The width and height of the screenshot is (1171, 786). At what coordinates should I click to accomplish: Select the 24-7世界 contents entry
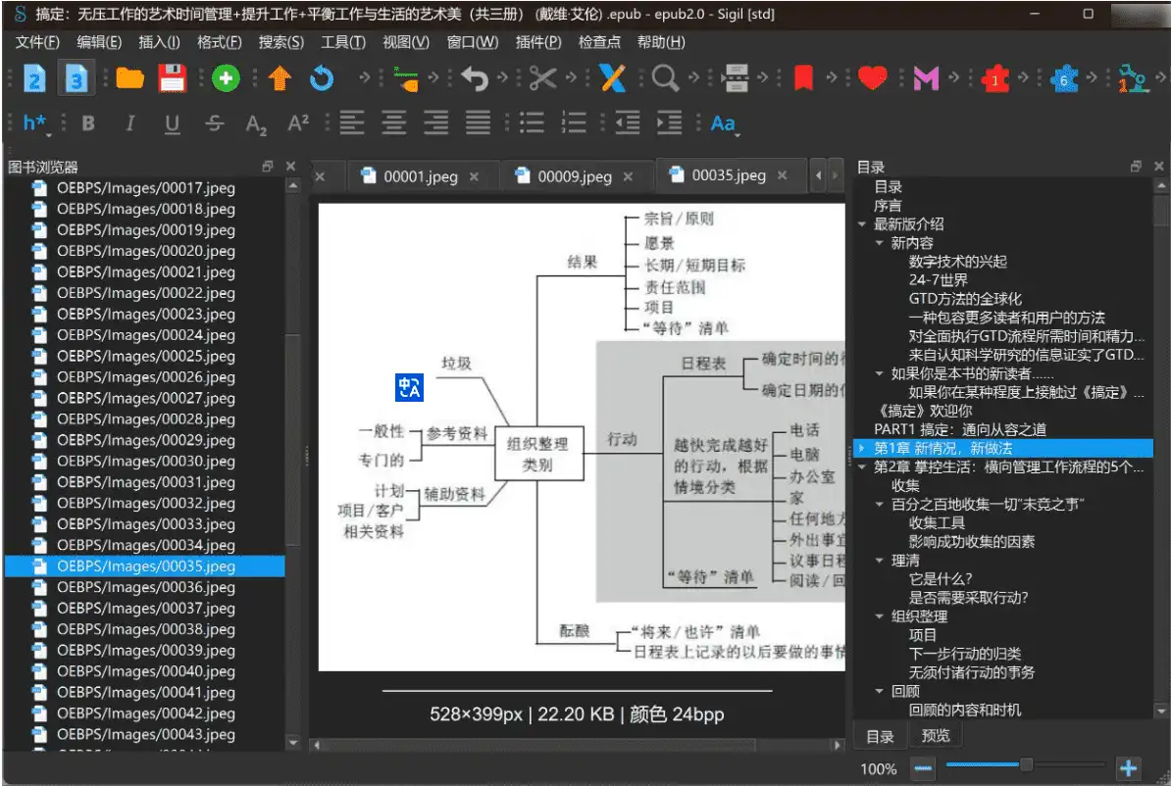938,280
